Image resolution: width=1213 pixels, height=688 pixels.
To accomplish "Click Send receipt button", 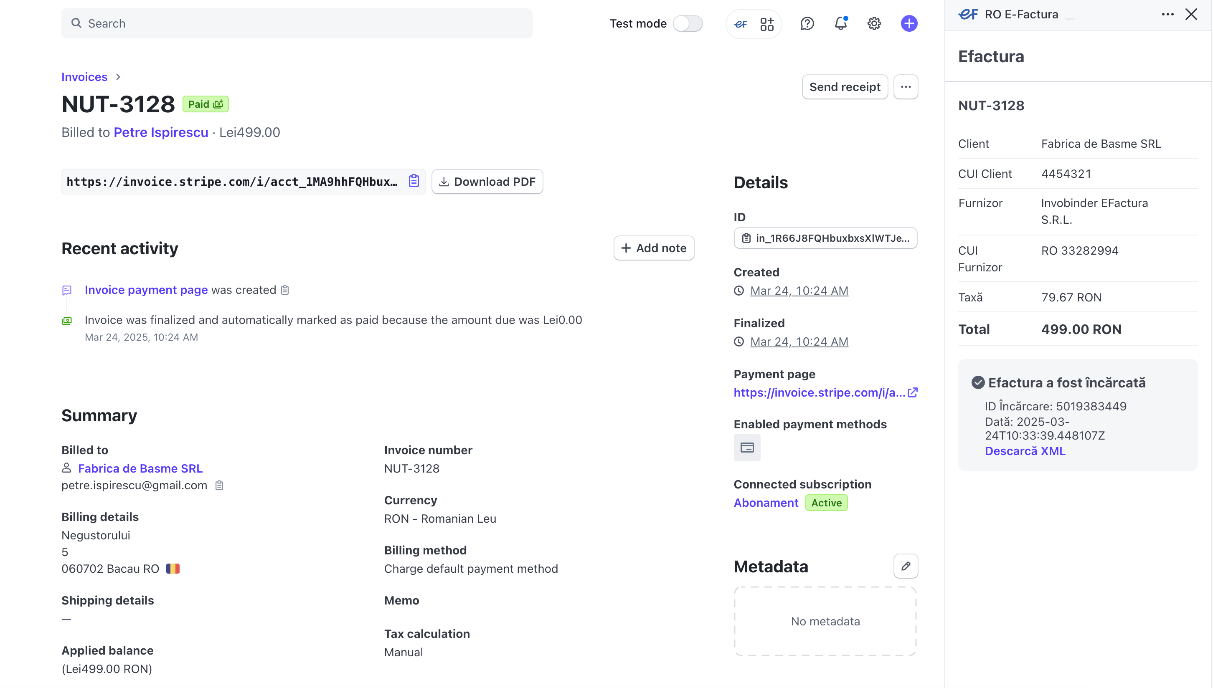I will pos(845,87).
